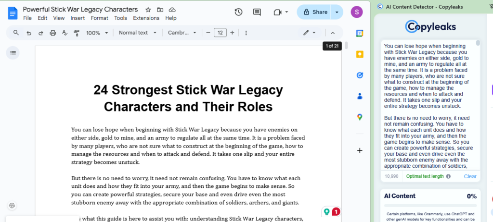Open version history clock icon
The height and width of the screenshot is (222, 493).
pyautogui.click(x=238, y=12)
